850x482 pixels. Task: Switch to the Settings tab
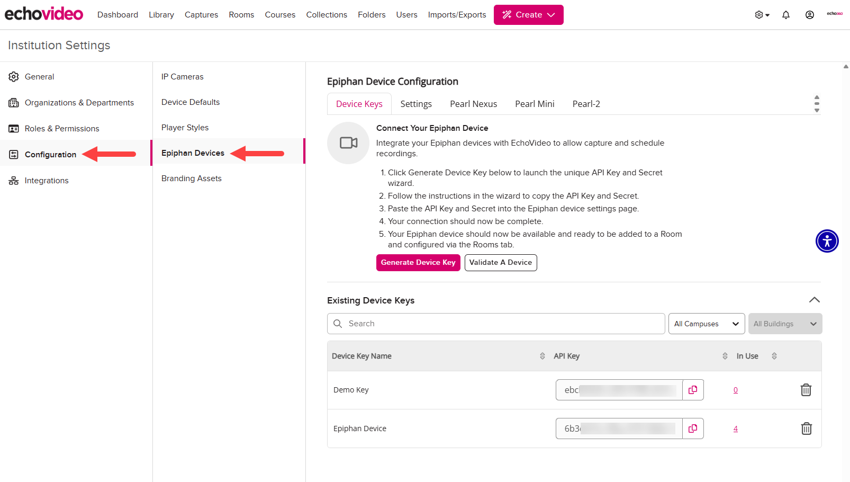click(x=416, y=104)
